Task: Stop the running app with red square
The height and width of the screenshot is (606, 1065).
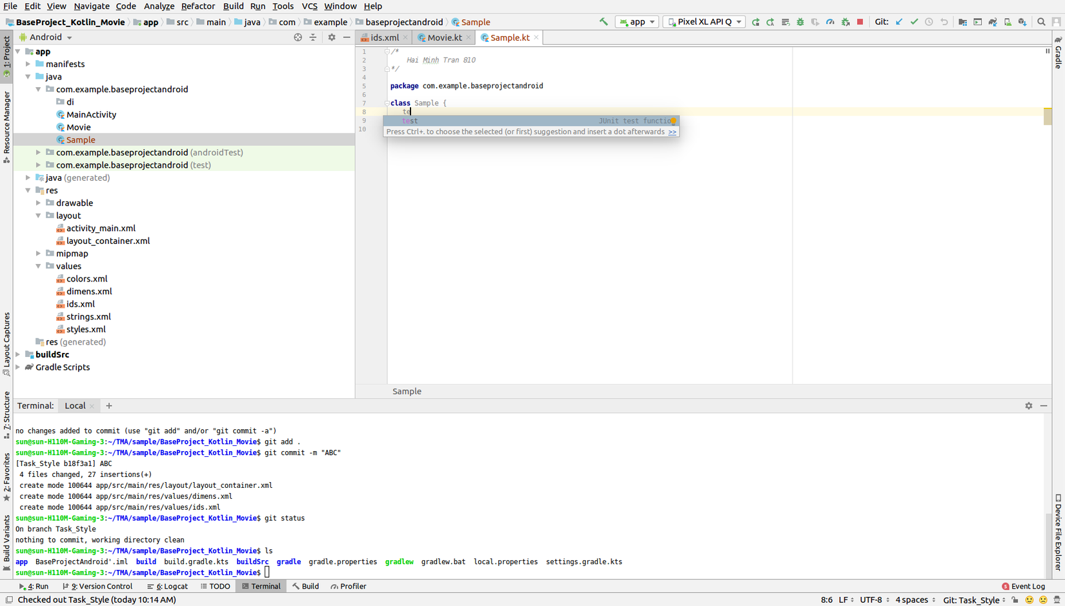Action: [860, 22]
